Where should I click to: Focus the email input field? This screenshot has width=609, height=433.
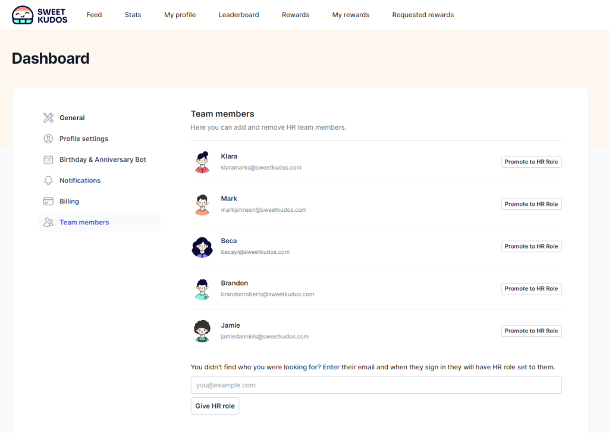coord(376,385)
